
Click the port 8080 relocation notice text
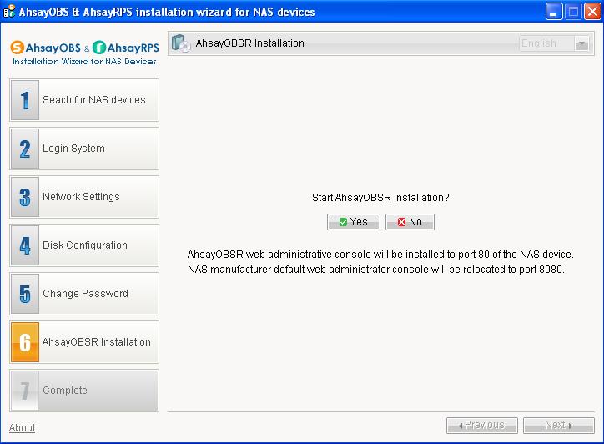(376, 269)
